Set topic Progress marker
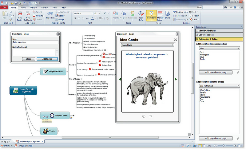This screenshot has height=149, width=246. point(123,16)
